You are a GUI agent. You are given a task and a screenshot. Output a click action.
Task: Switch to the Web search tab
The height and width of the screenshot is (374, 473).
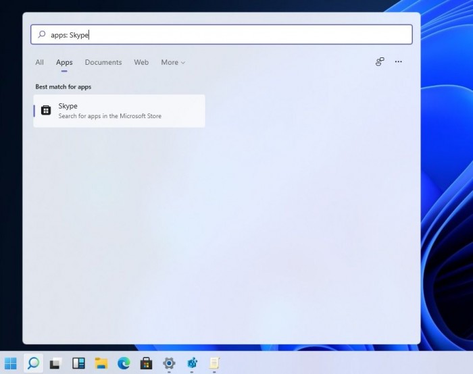(141, 63)
